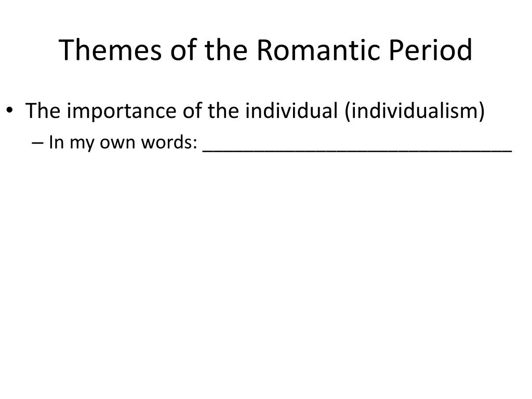Screen dimensions: 532x399
Task: Select the word 'Themes' in the title
Action: (x=110, y=50)
